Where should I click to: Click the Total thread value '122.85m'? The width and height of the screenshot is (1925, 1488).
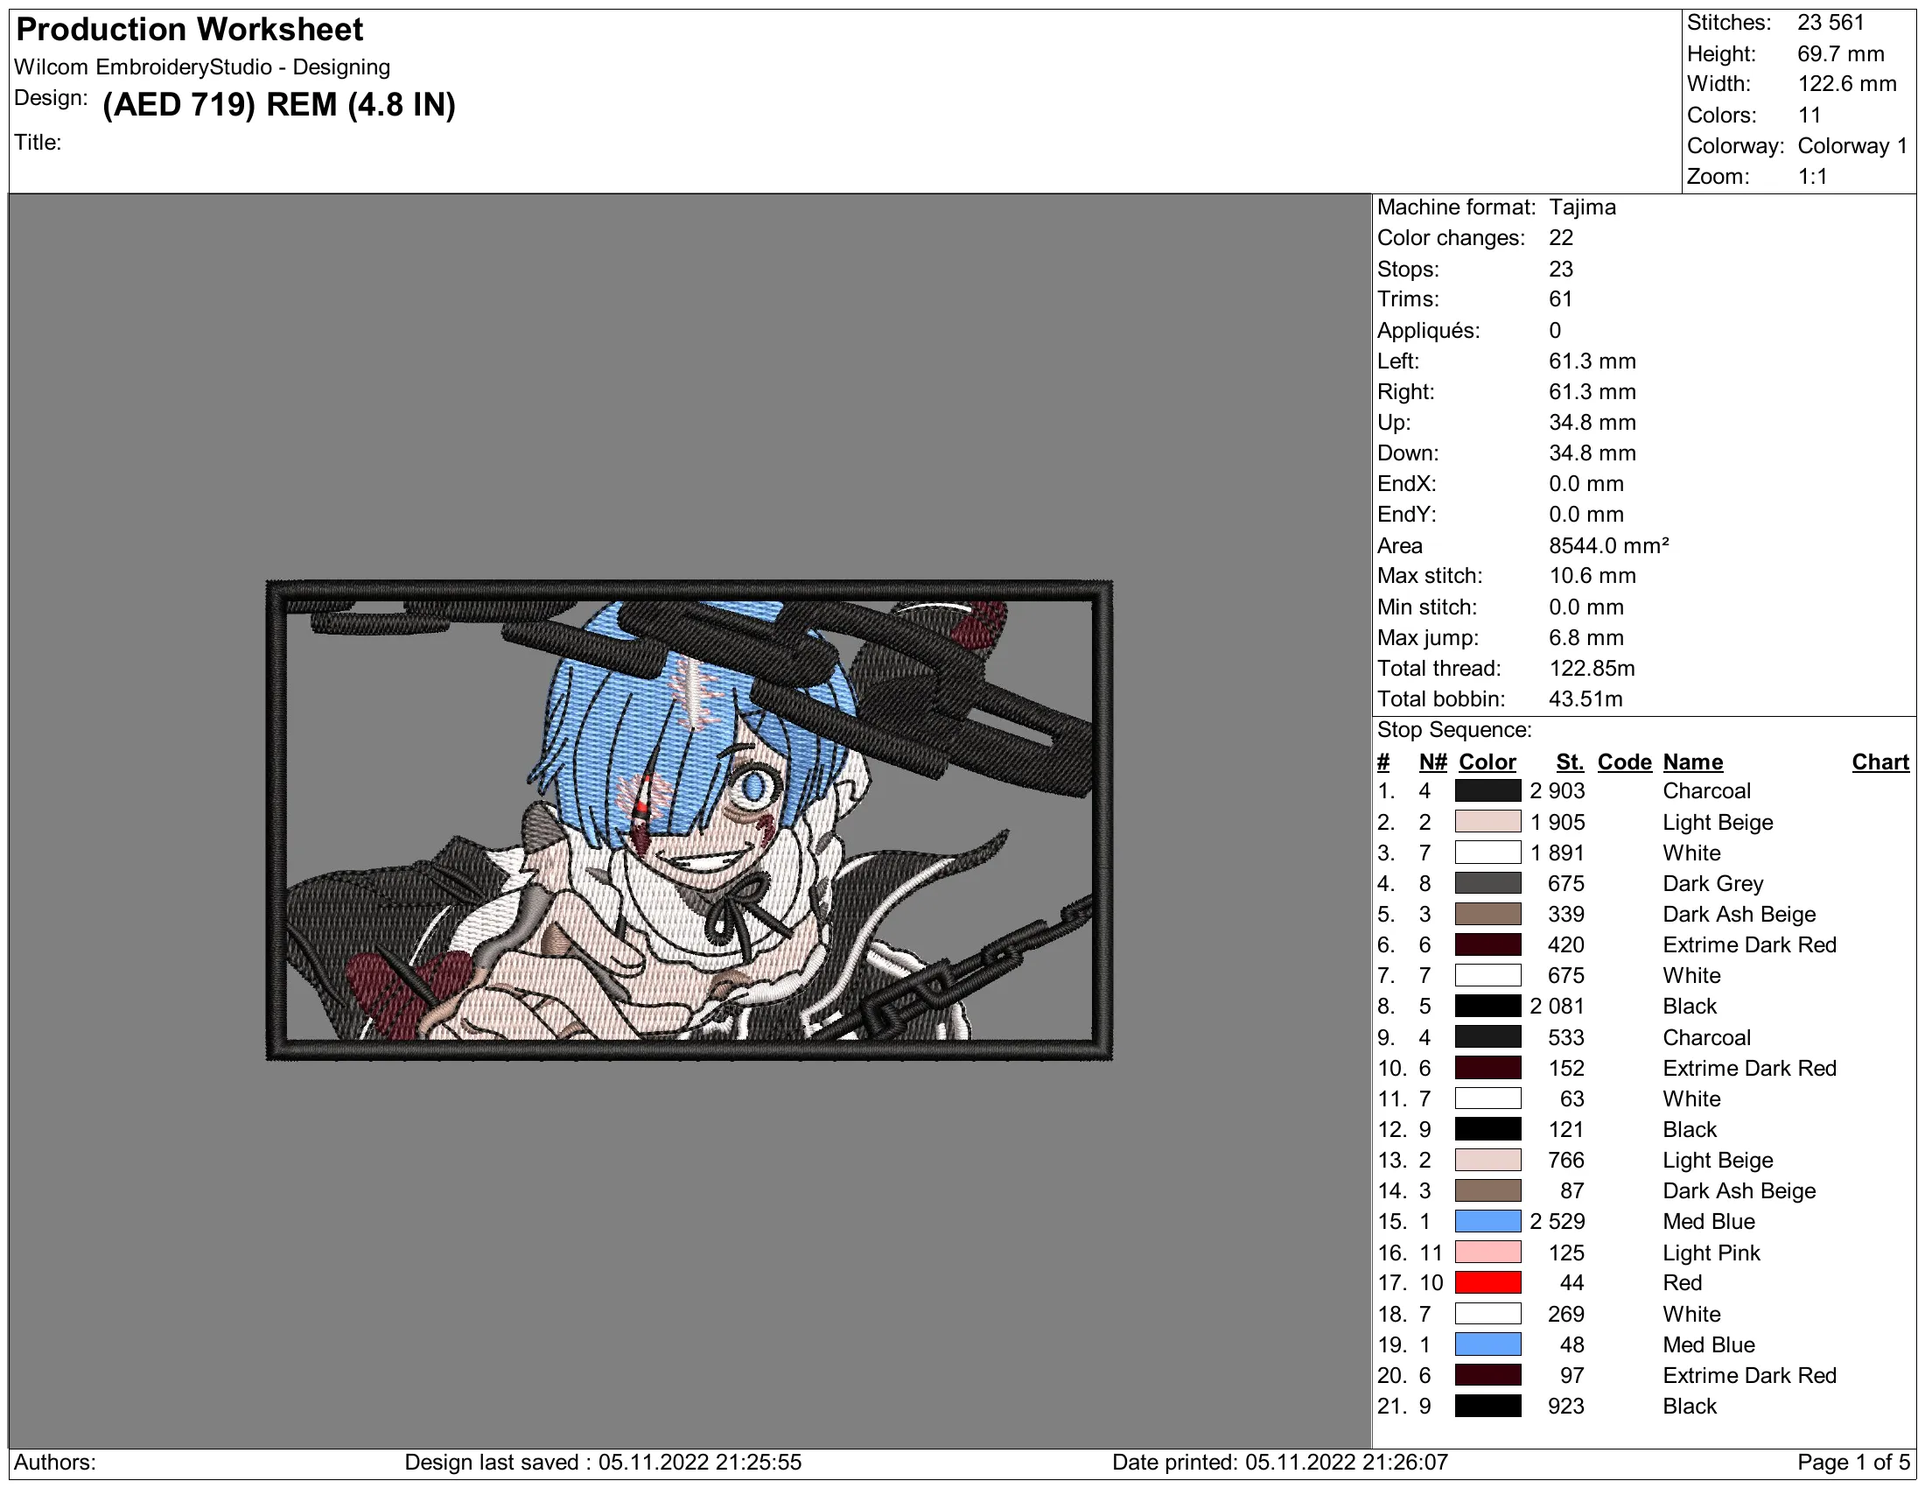click(x=1592, y=668)
